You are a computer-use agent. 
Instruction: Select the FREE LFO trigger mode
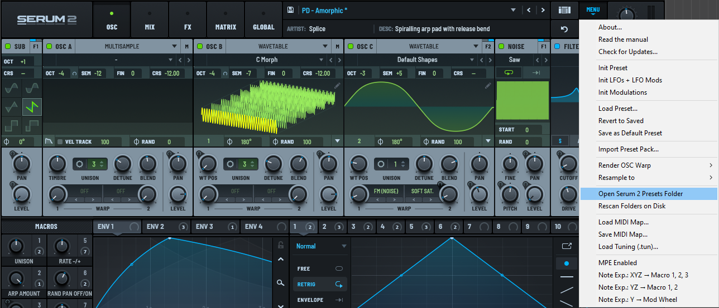(x=320, y=268)
